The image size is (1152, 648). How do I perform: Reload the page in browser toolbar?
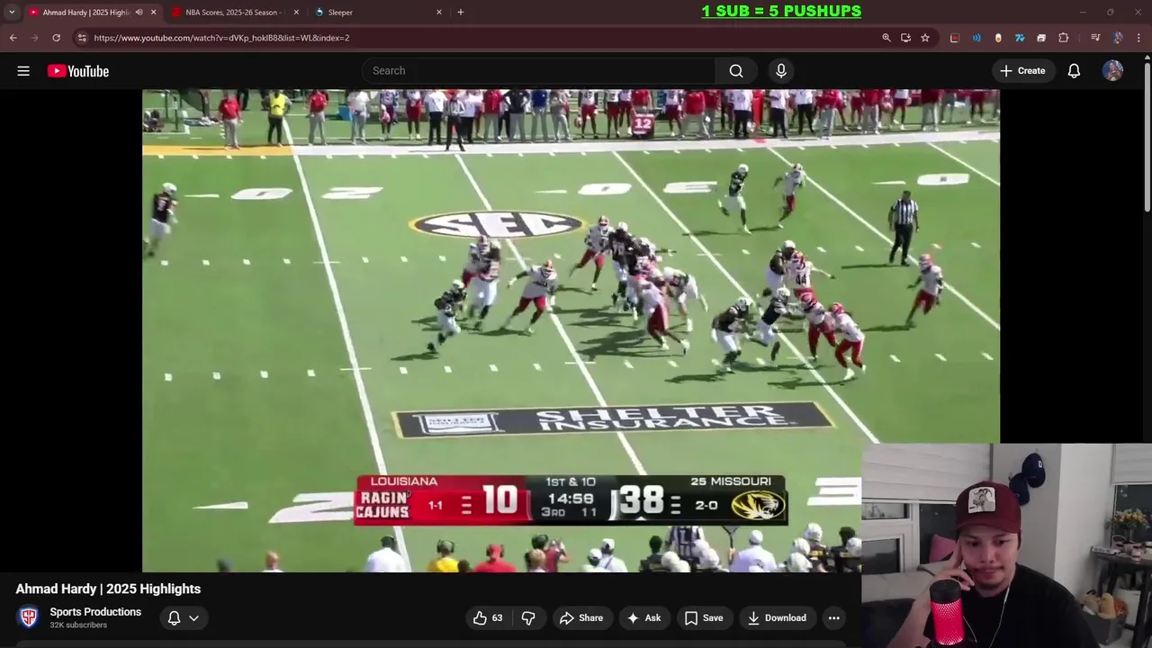click(56, 38)
